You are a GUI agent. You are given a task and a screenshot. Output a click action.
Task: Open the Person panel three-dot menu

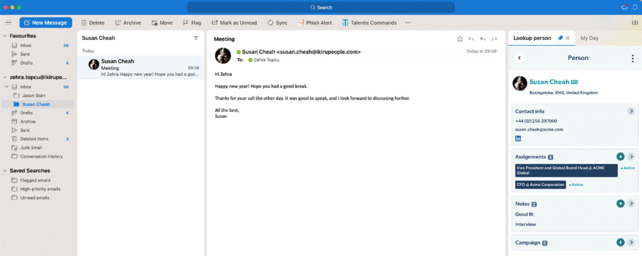[x=632, y=58]
